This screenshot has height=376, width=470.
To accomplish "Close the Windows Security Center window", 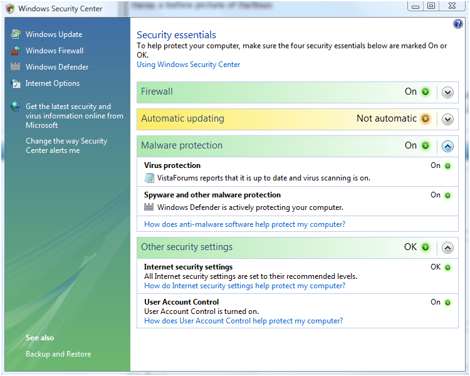I will 452,6.
